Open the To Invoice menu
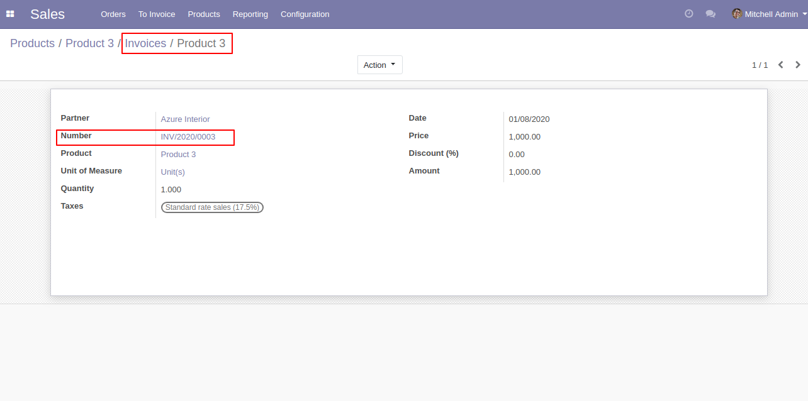This screenshot has height=401, width=808. coord(157,14)
